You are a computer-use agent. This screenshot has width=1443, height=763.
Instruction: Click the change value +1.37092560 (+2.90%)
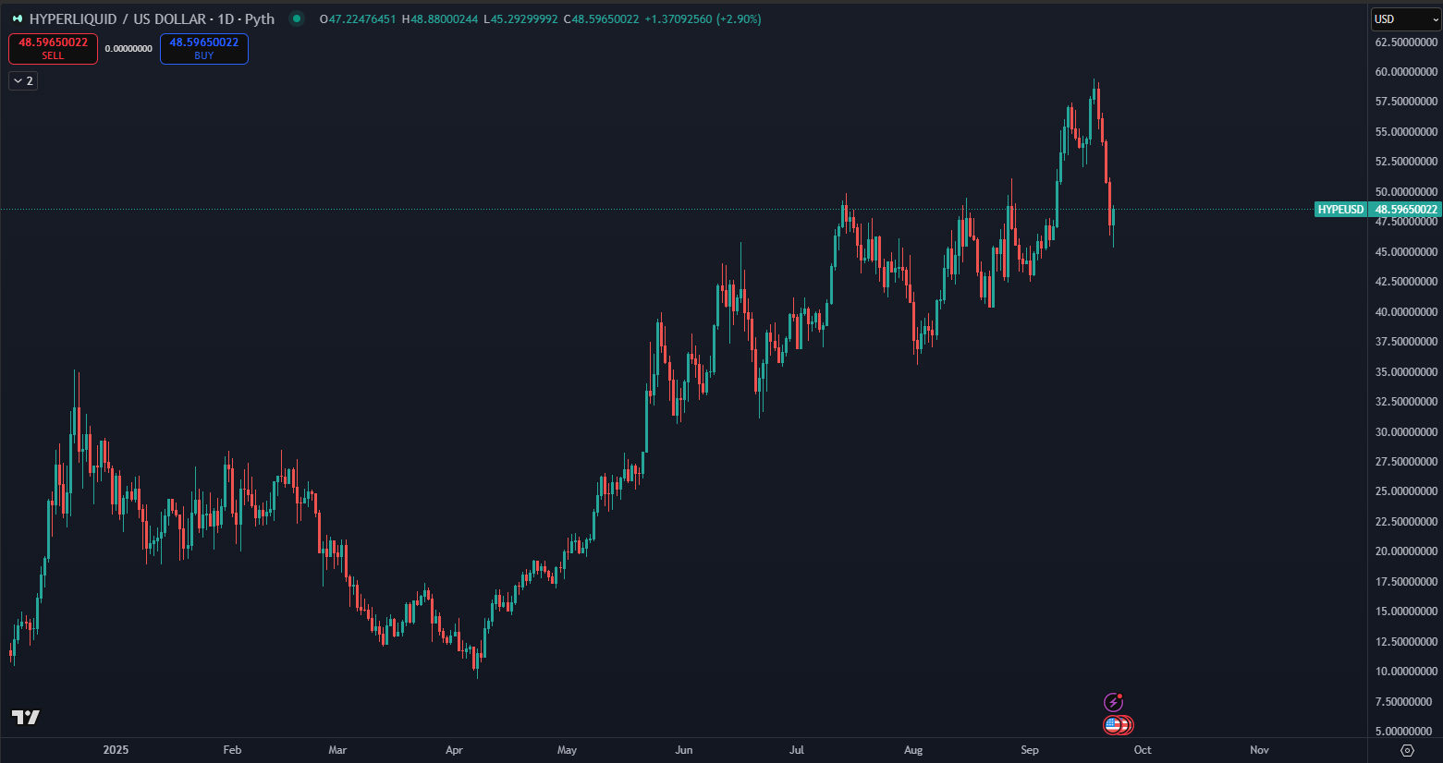(x=703, y=18)
